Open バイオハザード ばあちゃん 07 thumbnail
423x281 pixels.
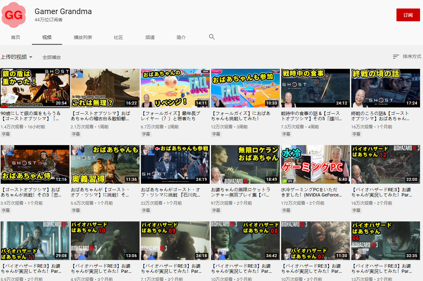coord(316,241)
